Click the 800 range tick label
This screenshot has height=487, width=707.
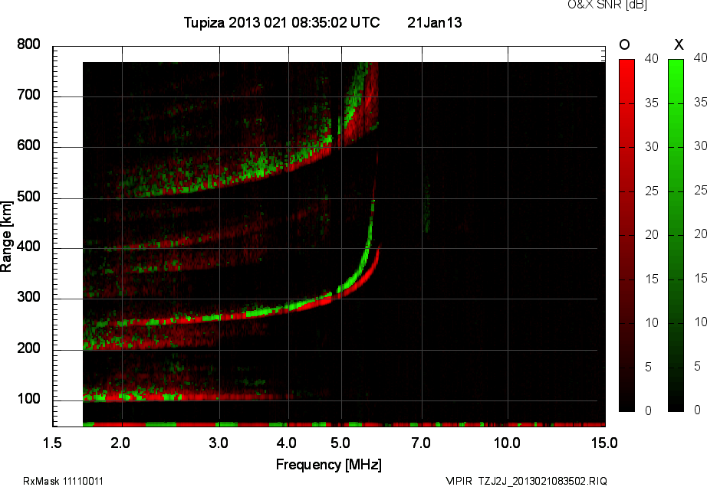click(29, 44)
